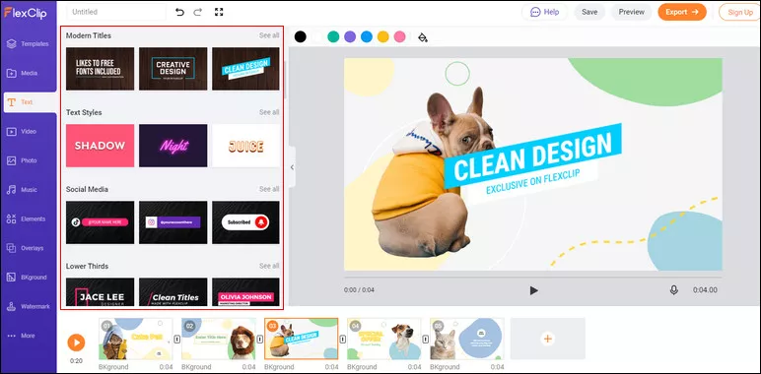Play the full storyboard with orange button
Screen dimensions: 761x374
coord(76,343)
